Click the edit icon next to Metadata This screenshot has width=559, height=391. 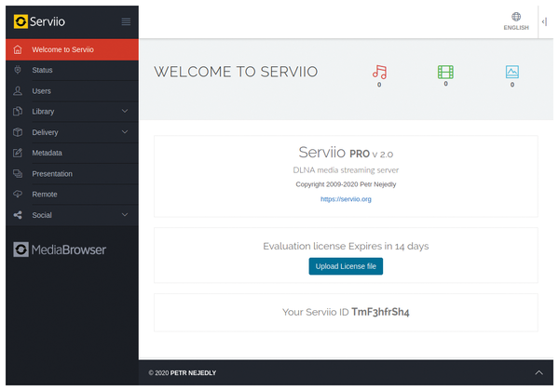tap(18, 153)
